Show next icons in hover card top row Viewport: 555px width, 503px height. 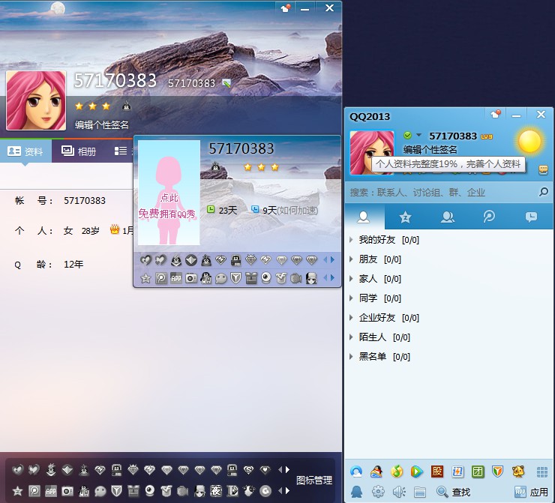click(332, 260)
